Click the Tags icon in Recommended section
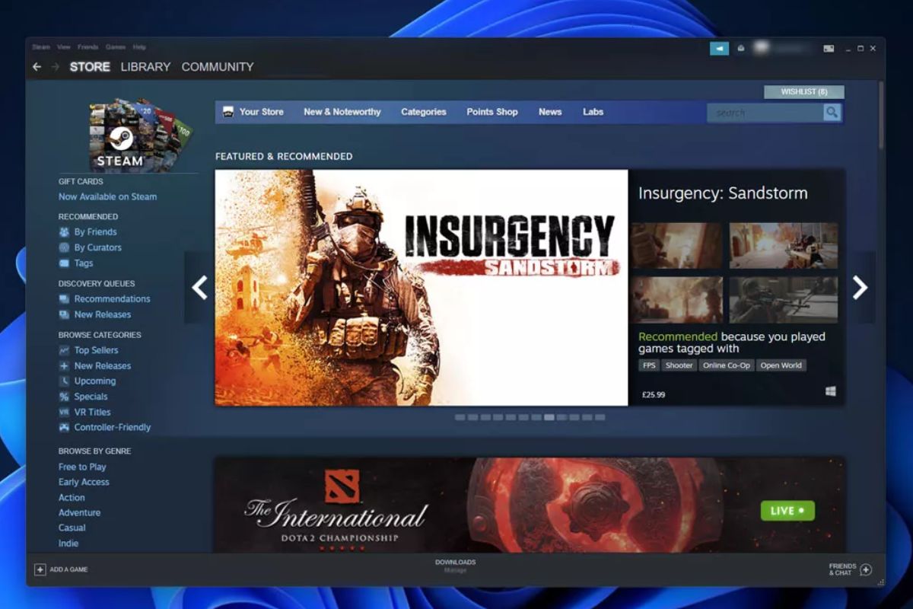Screen dimensions: 913x609 (x=64, y=263)
